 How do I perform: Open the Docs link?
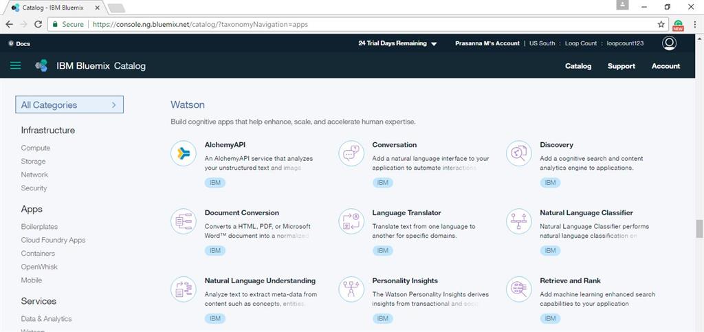[x=19, y=43]
